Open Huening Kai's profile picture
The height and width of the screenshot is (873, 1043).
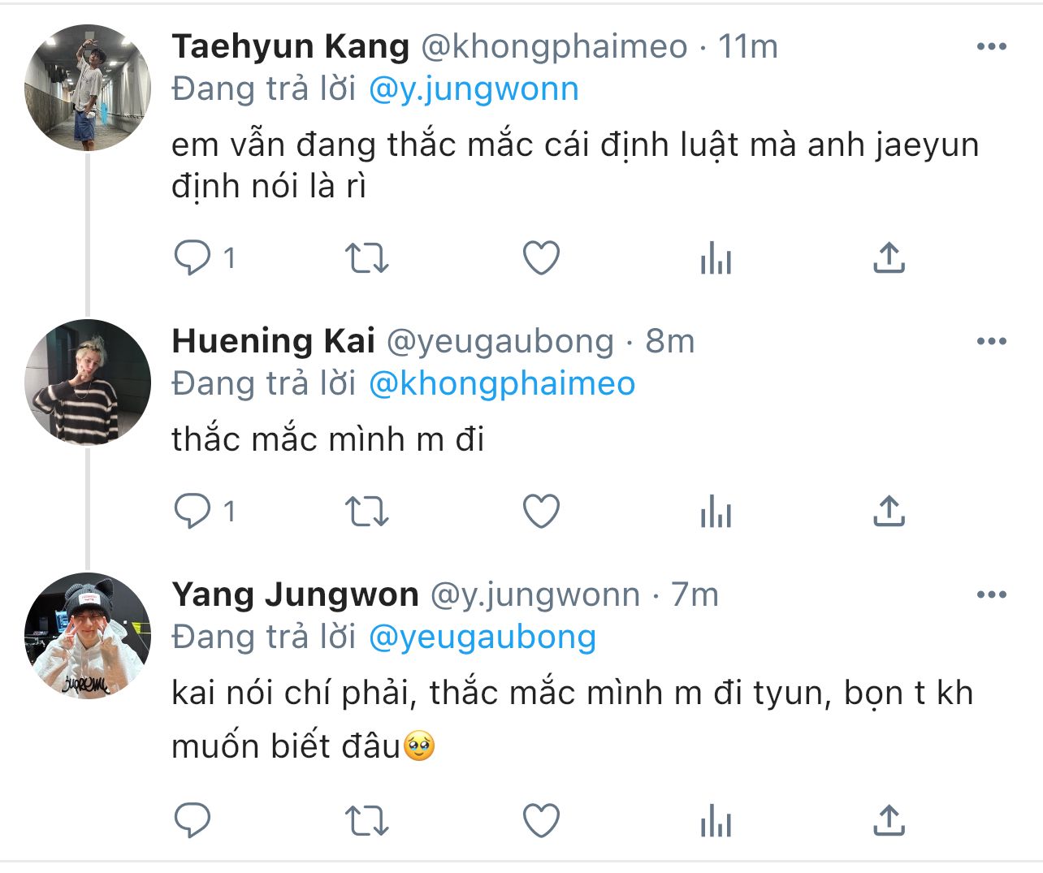tap(88, 382)
